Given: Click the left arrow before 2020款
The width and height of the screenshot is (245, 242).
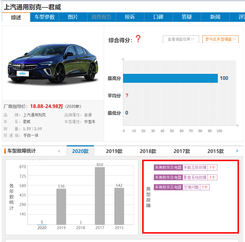Looking at the screenshot, I should (x=59, y=151).
